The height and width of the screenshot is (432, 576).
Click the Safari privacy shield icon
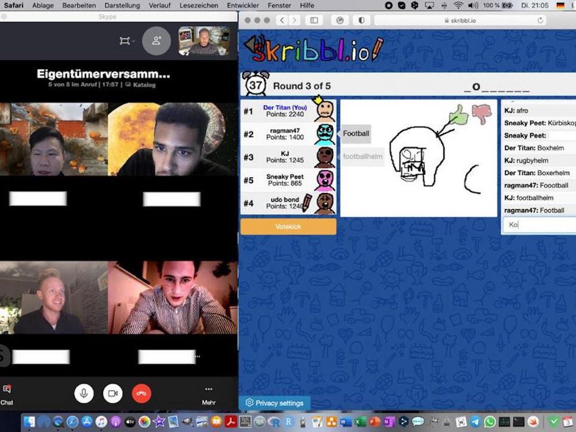click(361, 20)
